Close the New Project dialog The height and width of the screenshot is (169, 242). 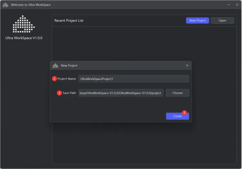click(x=187, y=65)
